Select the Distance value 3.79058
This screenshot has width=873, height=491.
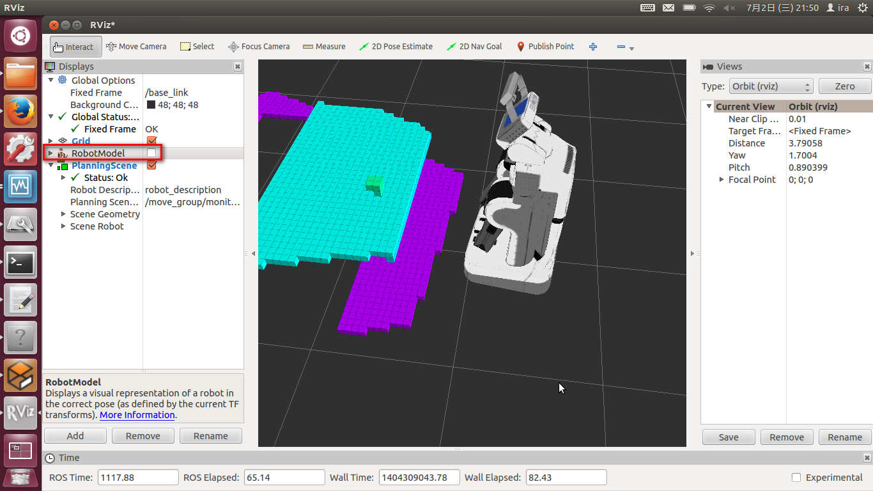pyautogui.click(x=805, y=143)
